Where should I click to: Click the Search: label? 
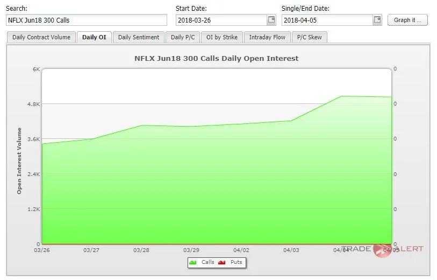pos(17,9)
